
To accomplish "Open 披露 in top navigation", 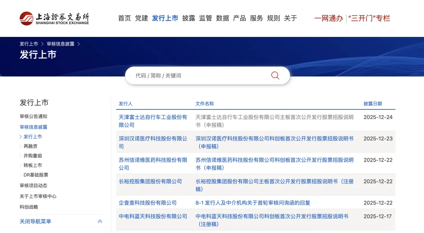I will (x=188, y=18).
